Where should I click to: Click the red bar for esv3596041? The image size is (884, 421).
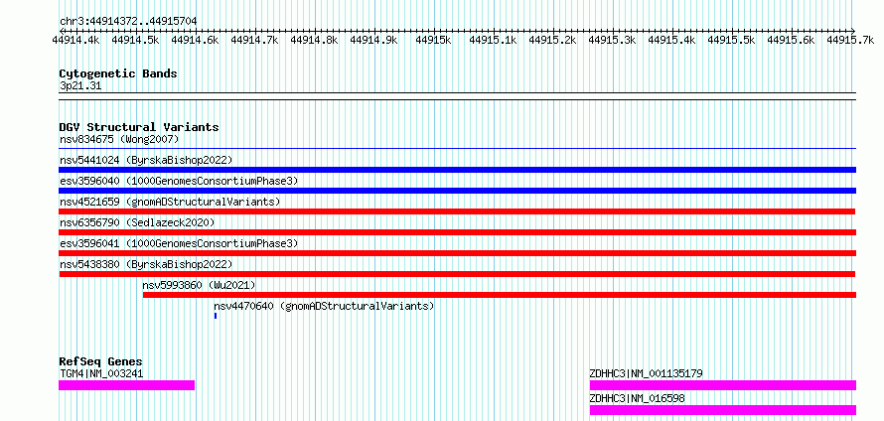(x=457, y=253)
